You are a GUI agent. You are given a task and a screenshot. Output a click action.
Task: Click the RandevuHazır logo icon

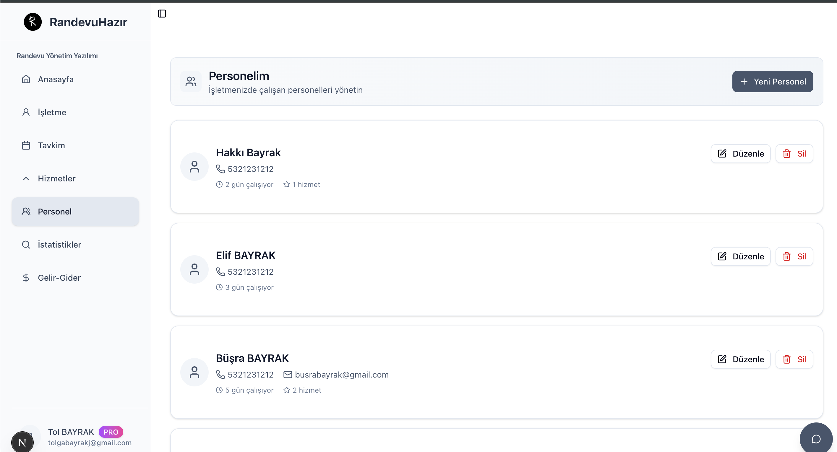point(33,22)
